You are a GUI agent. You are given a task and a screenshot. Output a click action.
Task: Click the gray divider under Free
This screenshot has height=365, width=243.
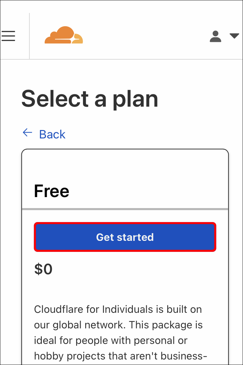point(125,209)
